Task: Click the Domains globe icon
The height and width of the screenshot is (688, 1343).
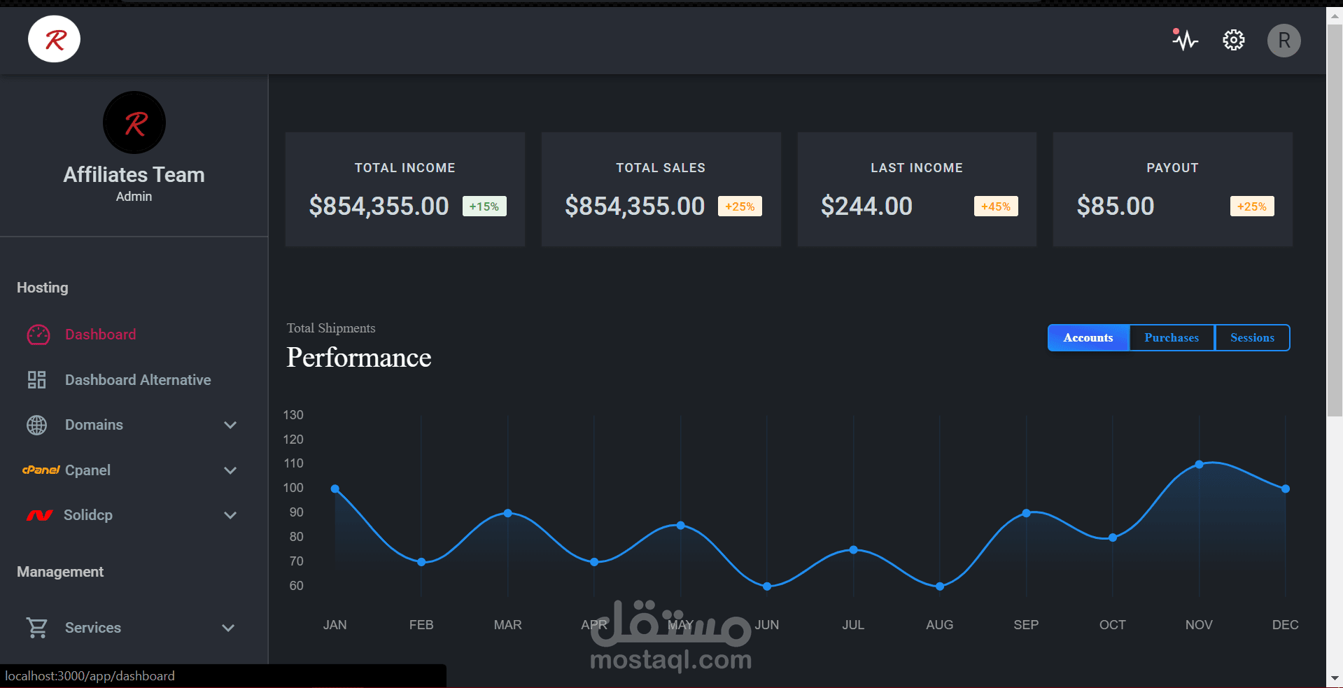Action: [36, 425]
